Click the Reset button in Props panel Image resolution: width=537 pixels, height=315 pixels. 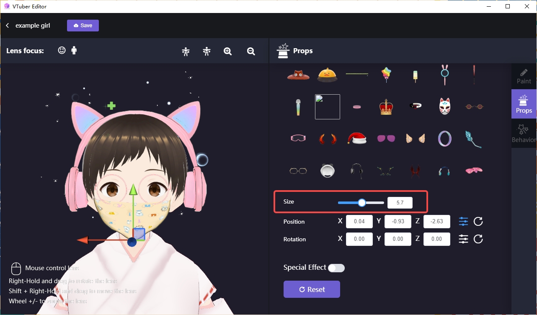pyautogui.click(x=312, y=289)
